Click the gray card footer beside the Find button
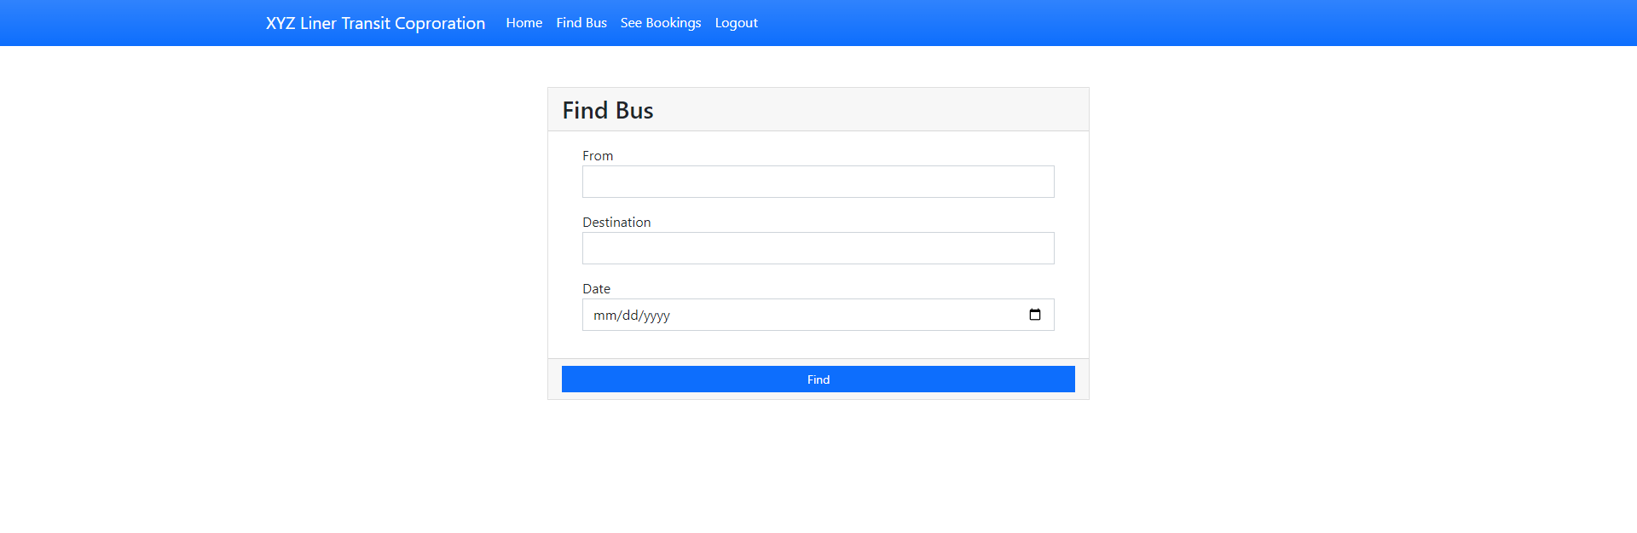 point(554,379)
